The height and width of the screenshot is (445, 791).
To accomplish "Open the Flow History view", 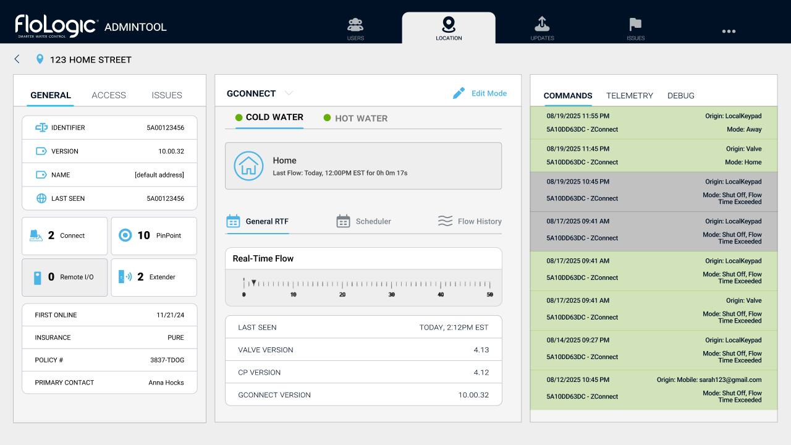I will [470, 221].
